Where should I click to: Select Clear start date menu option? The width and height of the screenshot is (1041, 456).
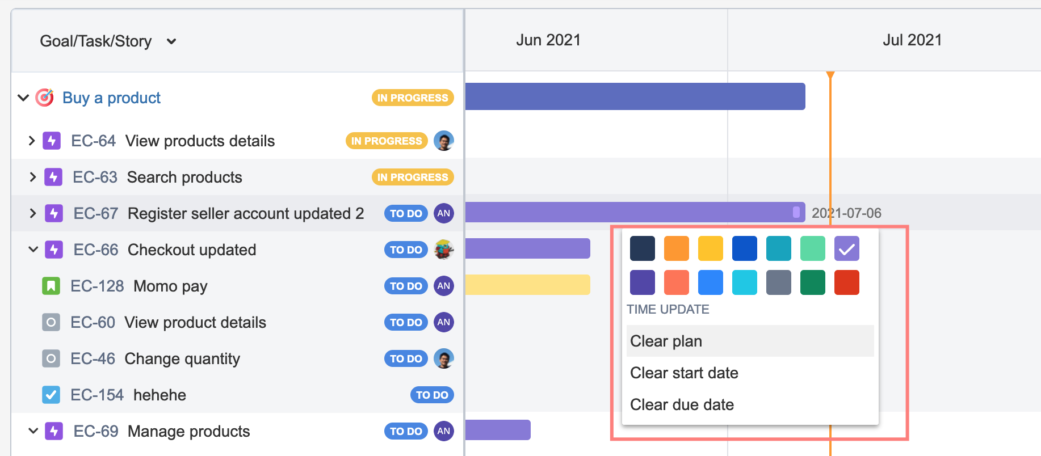click(x=684, y=373)
